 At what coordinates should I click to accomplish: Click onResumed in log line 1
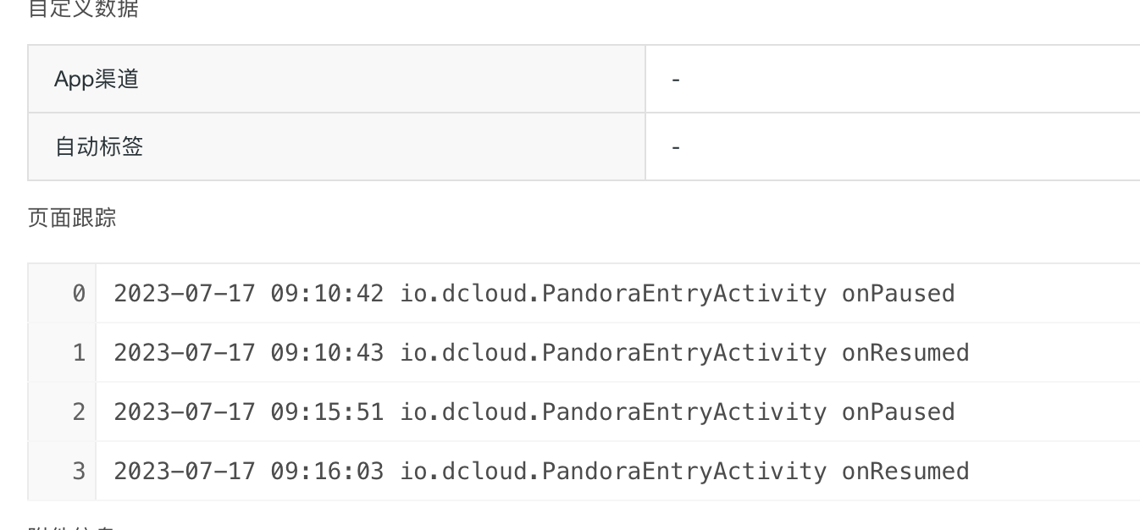(x=905, y=352)
